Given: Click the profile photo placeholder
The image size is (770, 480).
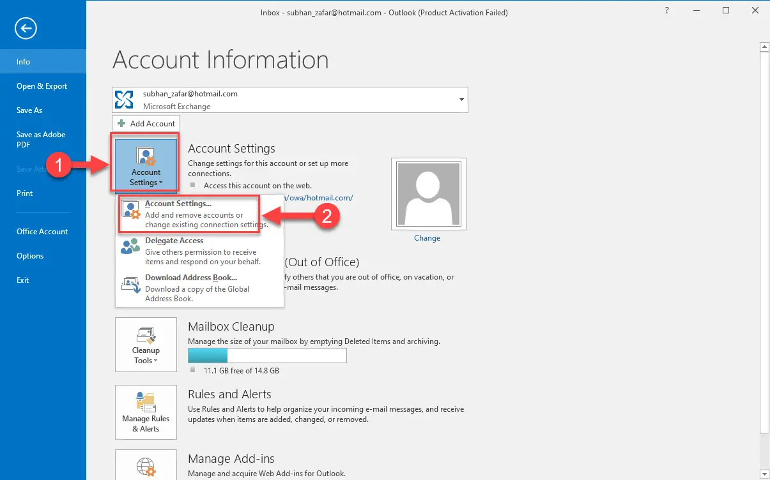Looking at the screenshot, I should pos(428,194).
